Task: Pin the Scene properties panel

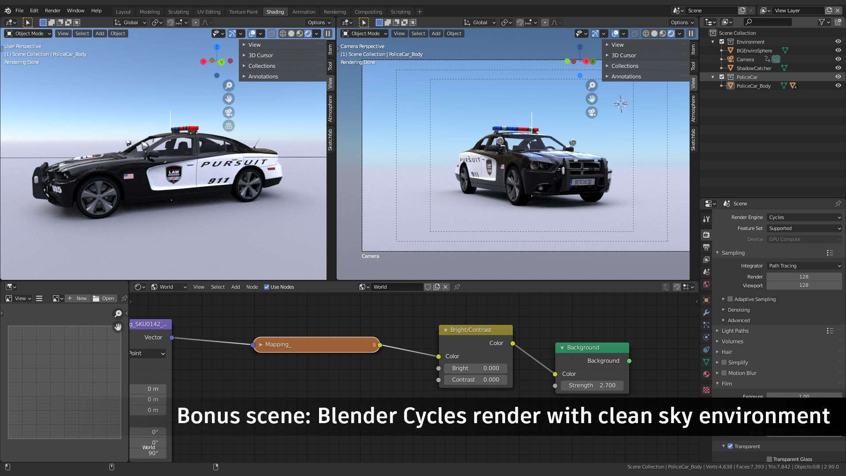Action: (x=838, y=204)
